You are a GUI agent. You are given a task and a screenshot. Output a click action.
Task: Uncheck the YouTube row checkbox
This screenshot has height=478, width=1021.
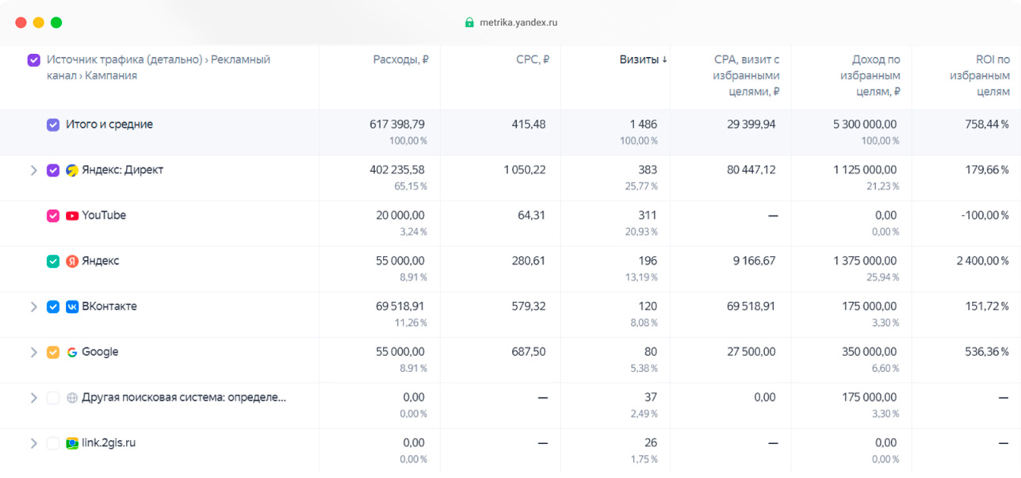tap(53, 216)
